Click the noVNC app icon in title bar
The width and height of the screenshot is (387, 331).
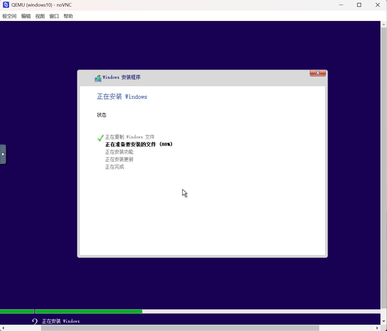(6, 5)
